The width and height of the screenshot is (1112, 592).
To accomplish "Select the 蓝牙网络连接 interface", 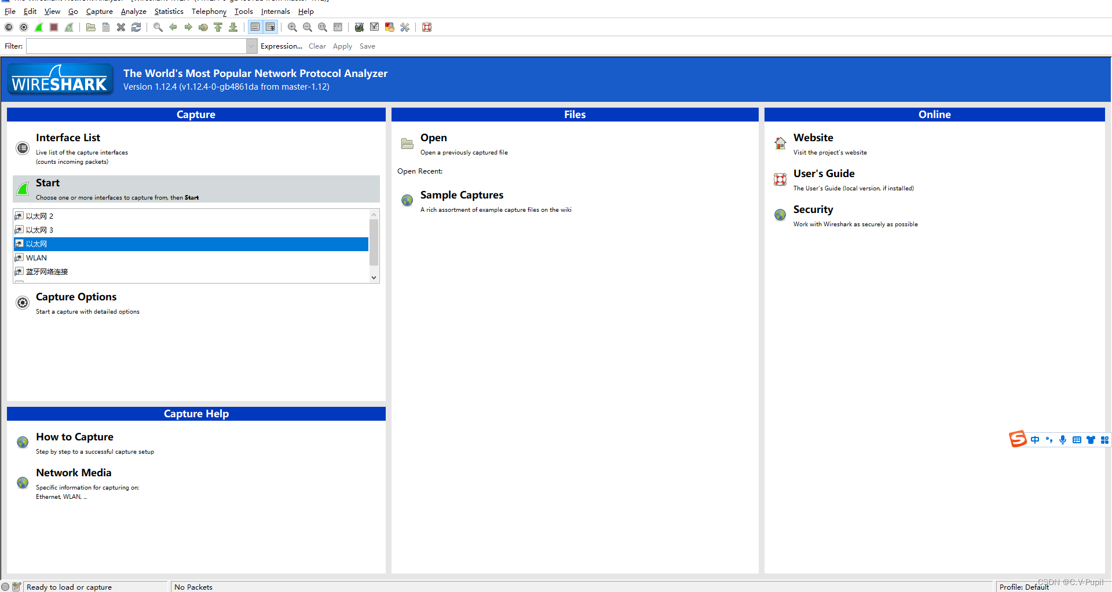I will pos(191,272).
